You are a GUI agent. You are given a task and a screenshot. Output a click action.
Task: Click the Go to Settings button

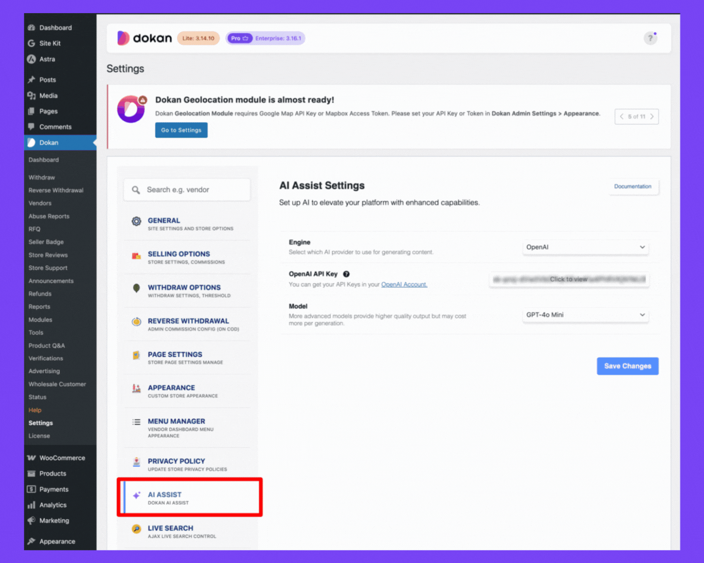181,130
